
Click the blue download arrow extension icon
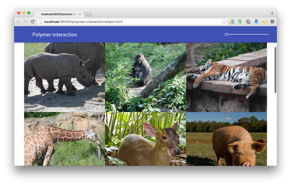click(x=256, y=21)
